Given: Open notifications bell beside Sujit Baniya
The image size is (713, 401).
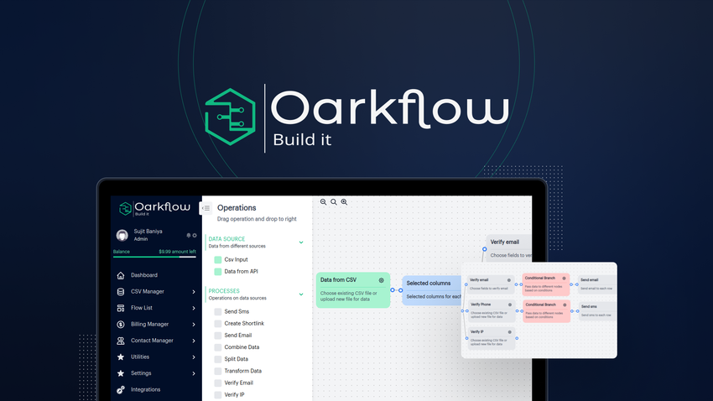Looking at the screenshot, I should coord(188,236).
